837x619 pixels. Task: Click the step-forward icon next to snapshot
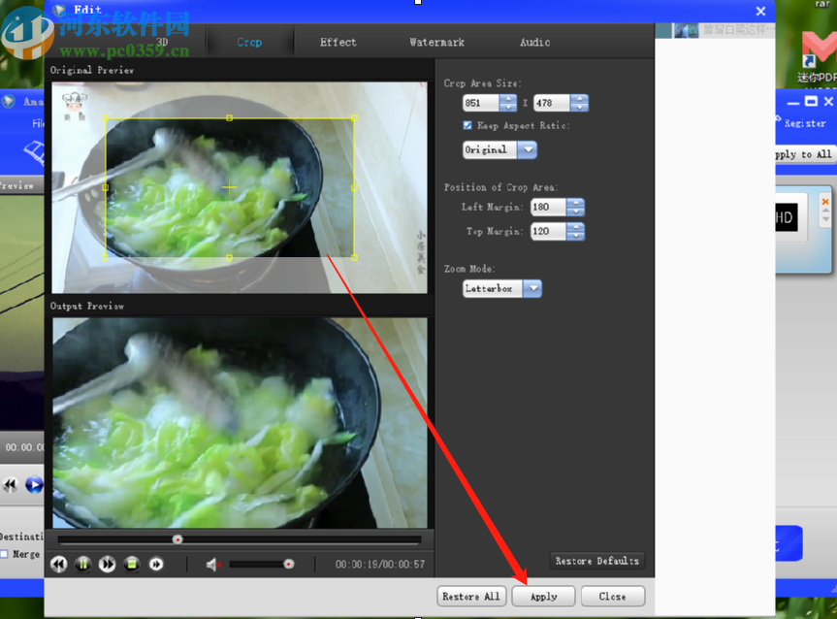tap(157, 564)
